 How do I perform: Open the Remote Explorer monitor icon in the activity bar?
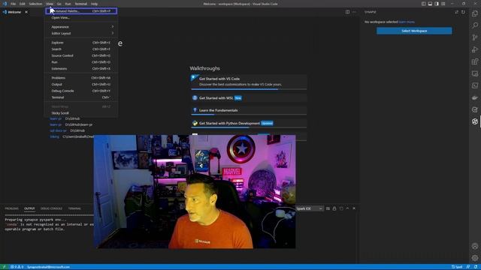point(475,73)
